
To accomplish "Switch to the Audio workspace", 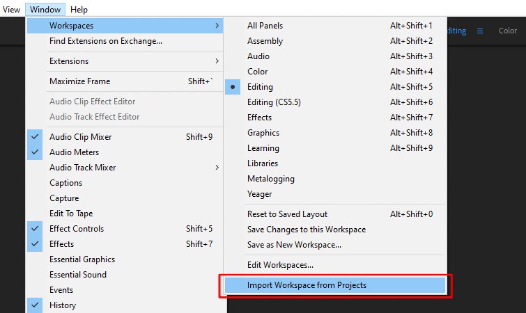I will click(336, 56).
